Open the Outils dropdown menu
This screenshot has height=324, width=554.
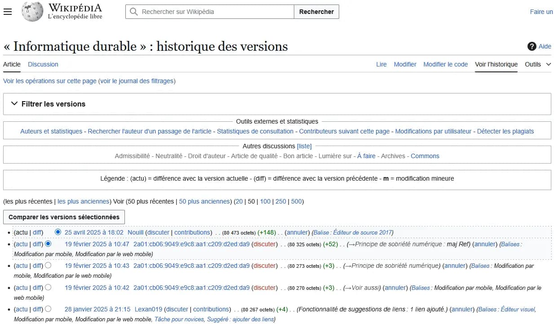pyautogui.click(x=537, y=64)
